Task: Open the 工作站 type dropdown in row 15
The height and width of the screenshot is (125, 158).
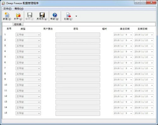Action: click(x=28, y=113)
